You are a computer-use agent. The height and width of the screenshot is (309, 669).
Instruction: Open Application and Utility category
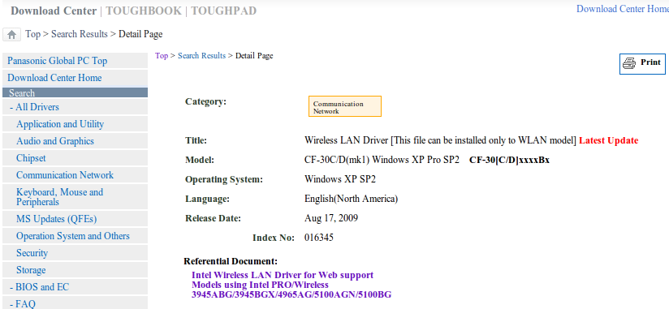[75, 124]
